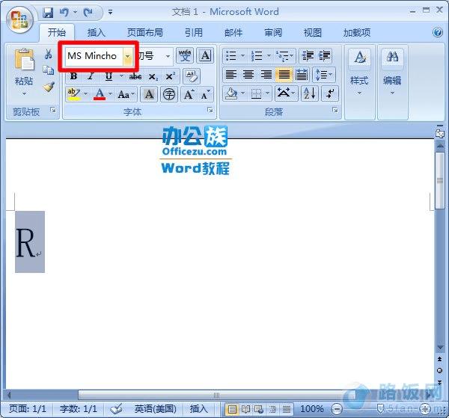Apply distributed alignment
The height and width of the screenshot is (418, 449).
pyautogui.click(x=302, y=75)
